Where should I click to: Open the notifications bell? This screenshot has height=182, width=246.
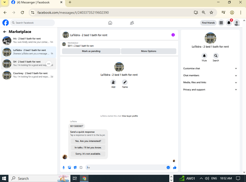point(229,23)
